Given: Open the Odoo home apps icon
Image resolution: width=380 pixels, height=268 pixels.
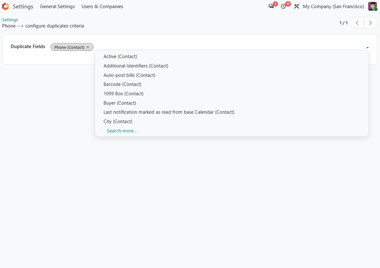Looking at the screenshot, I should pos(5,6).
